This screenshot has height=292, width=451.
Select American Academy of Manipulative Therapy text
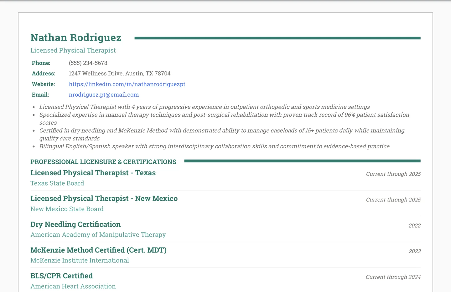coord(98,234)
